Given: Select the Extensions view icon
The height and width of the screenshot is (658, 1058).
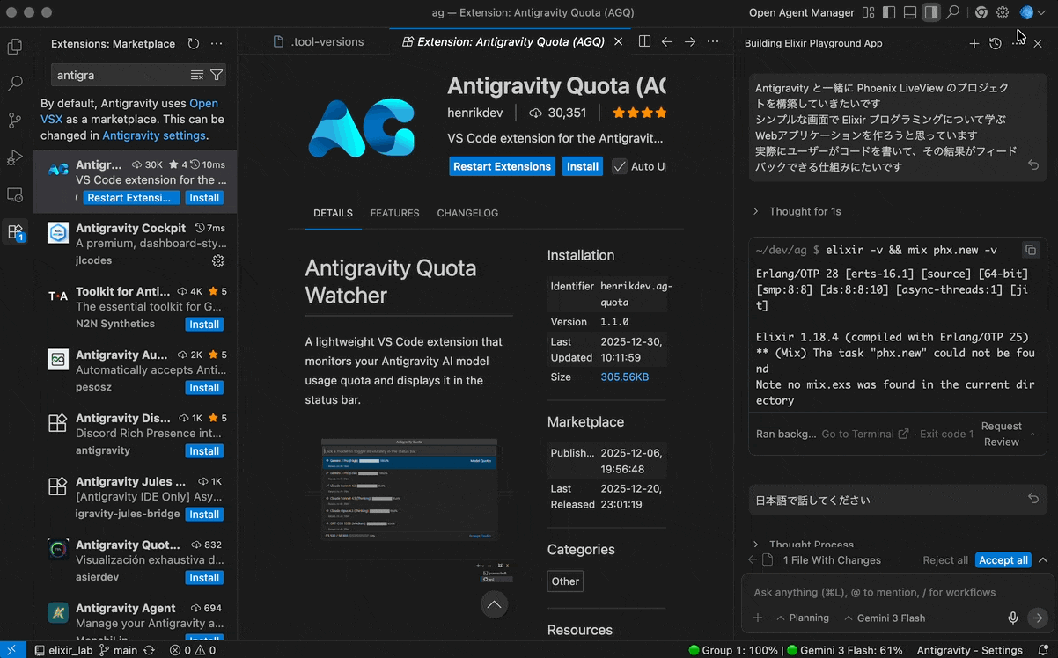Looking at the screenshot, I should (x=15, y=232).
